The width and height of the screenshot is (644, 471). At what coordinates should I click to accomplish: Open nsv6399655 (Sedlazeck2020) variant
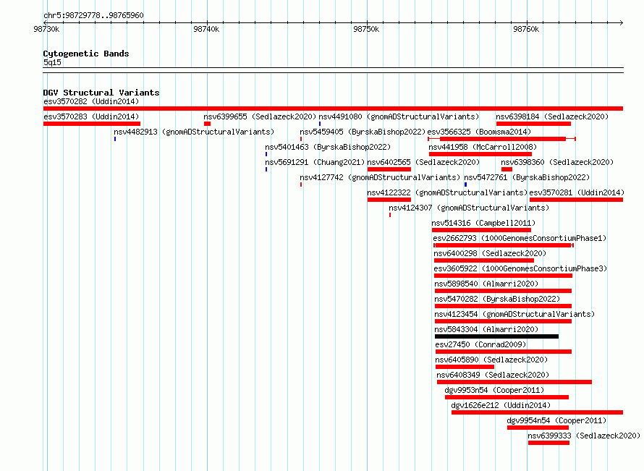260,116
